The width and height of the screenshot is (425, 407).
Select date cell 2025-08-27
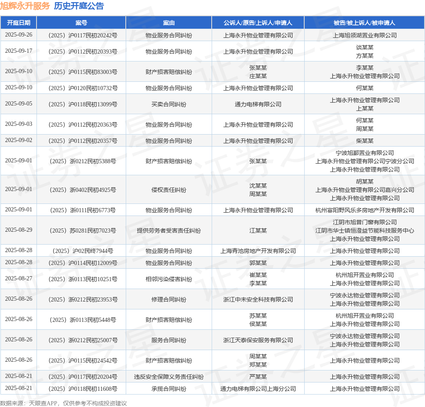click(x=18, y=279)
